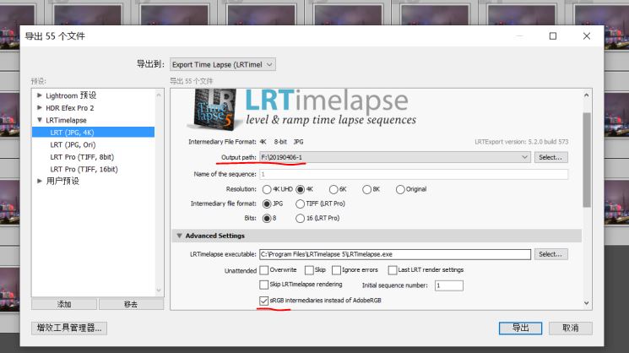Image resolution: width=629 pixels, height=353 pixels.
Task: Collapse the LRTimelapse preset folder
Action: click(x=40, y=120)
